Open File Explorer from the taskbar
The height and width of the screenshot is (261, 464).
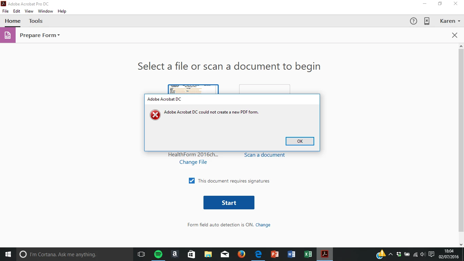pyautogui.click(x=208, y=254)
